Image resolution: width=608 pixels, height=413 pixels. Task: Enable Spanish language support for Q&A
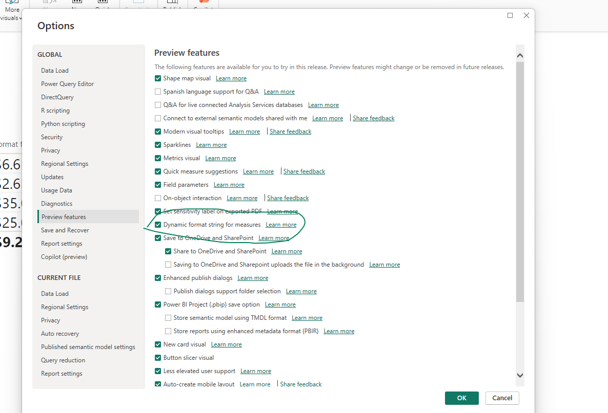158,92
